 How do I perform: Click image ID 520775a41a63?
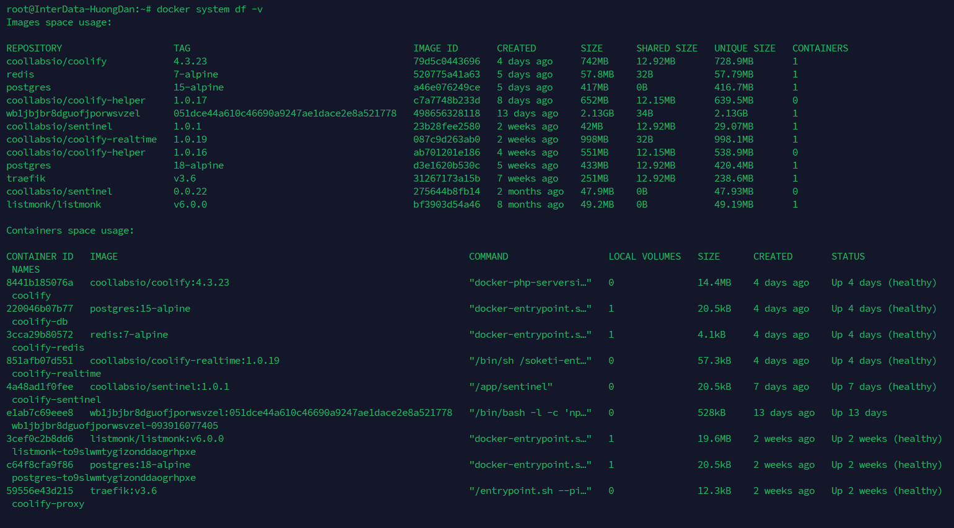pyautogui.click(x=447, y=74)
